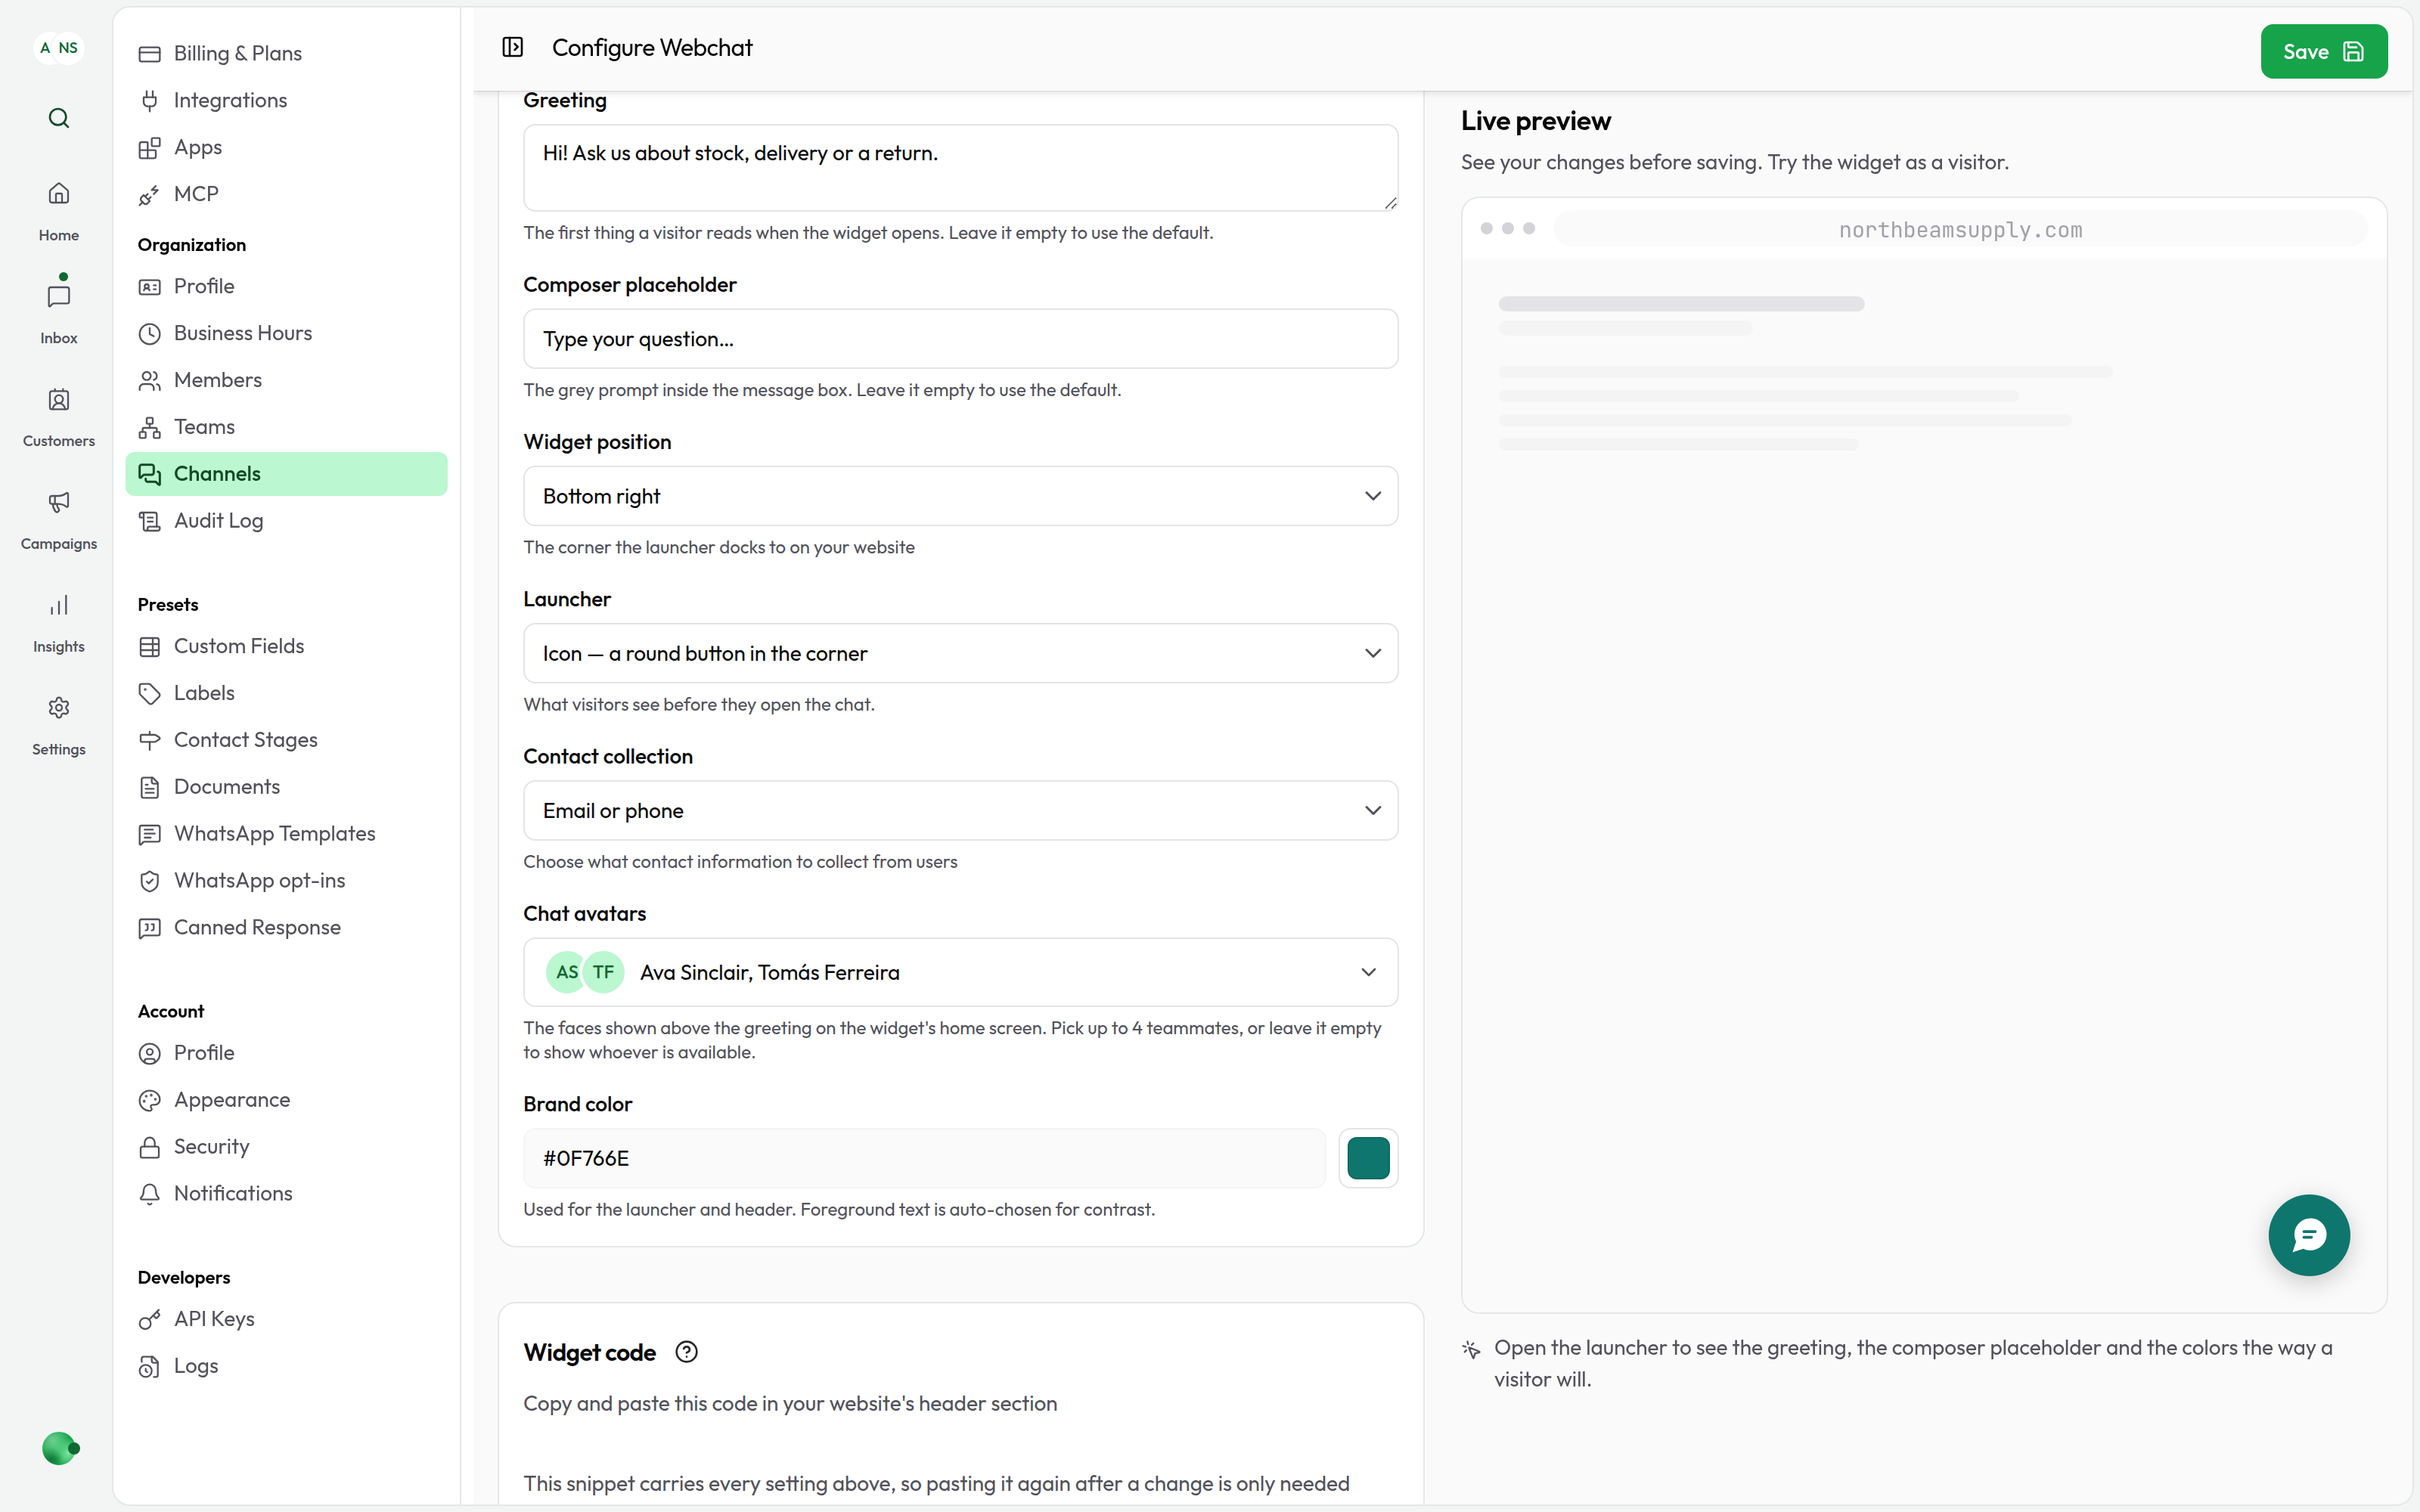Open Custom Fields preset

[x=286, y=646]
